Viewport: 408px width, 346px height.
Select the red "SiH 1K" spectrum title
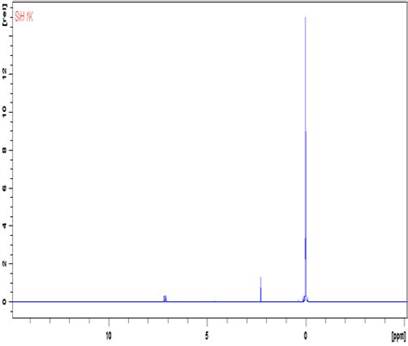pos(24,17)
